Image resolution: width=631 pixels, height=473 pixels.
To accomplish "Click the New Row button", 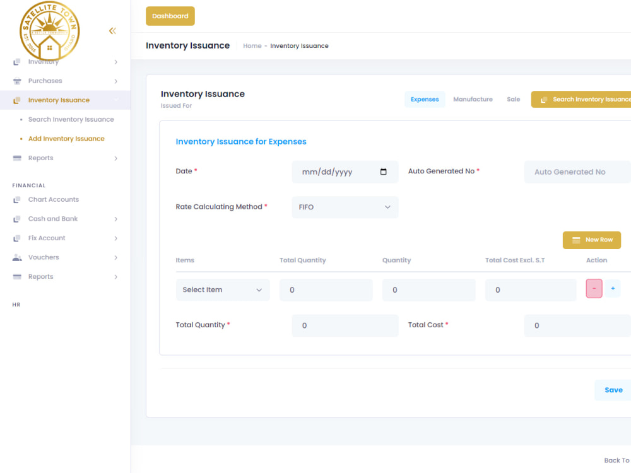I will [x=592, y=240].
